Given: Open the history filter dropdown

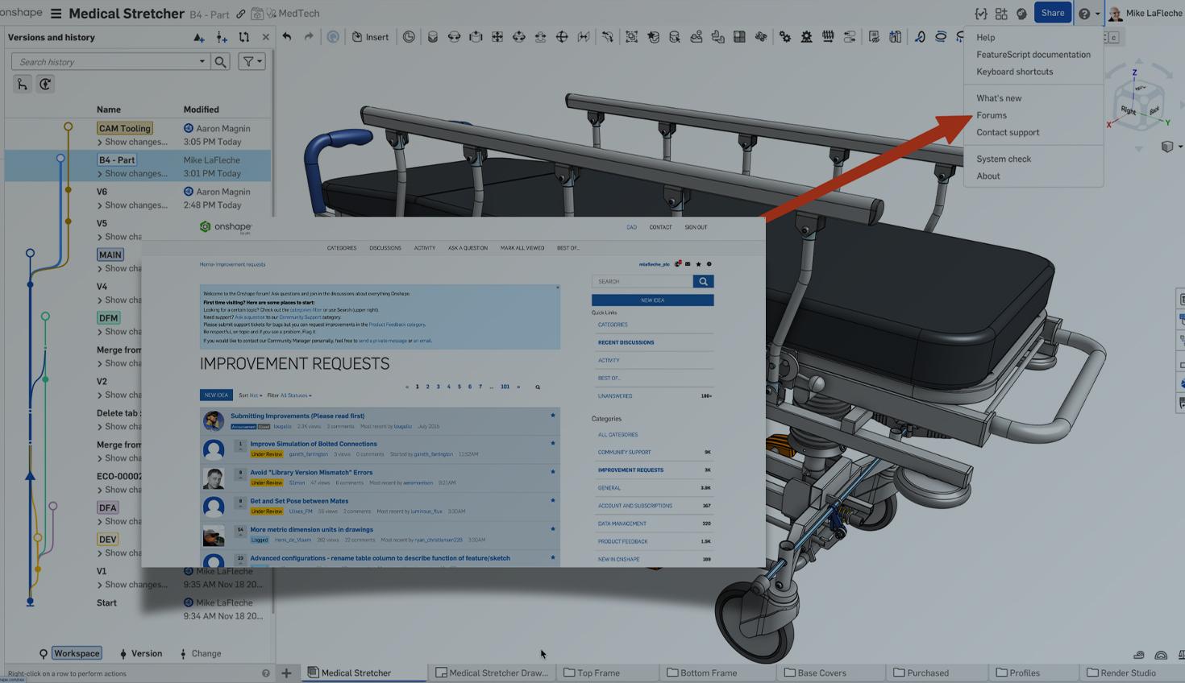Looking at the screenshot, I should click(252, 61).
